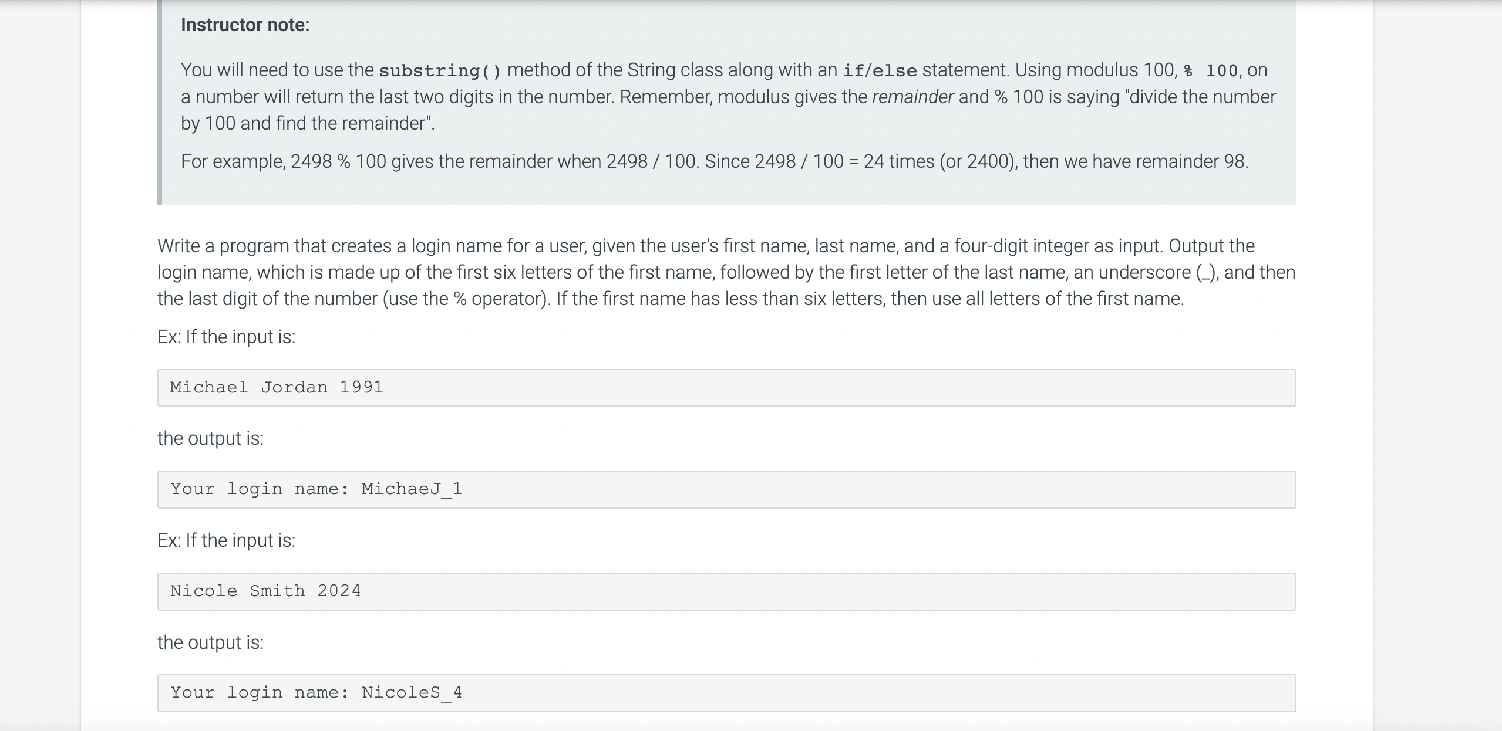Click the "% 100" monospace code snippet
Viewport: 1502px width, 731px height.
coord(1211,70)
